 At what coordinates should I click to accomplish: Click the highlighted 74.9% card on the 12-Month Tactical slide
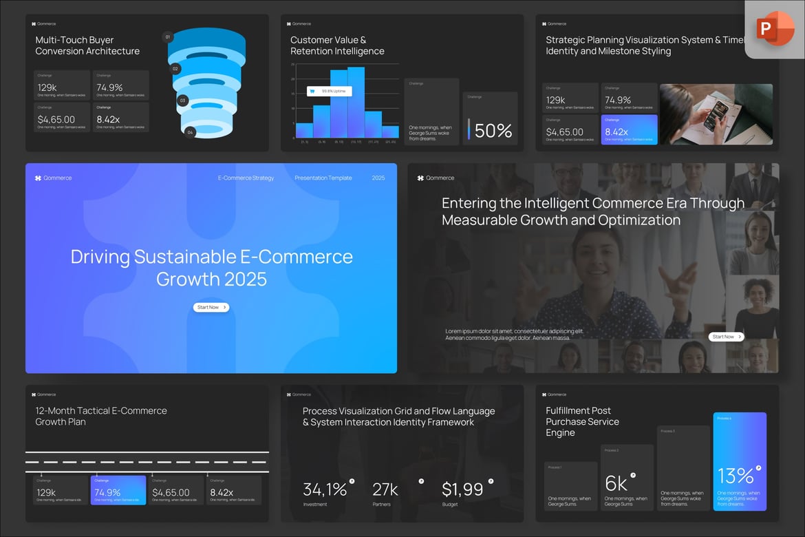118,490
